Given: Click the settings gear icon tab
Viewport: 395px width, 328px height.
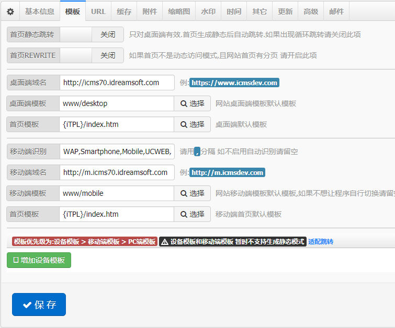Looking at the screenshot, I should (x=10, y=11).
